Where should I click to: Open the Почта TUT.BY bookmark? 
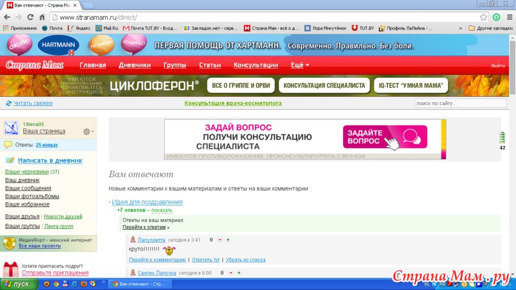tap(150, 28)
